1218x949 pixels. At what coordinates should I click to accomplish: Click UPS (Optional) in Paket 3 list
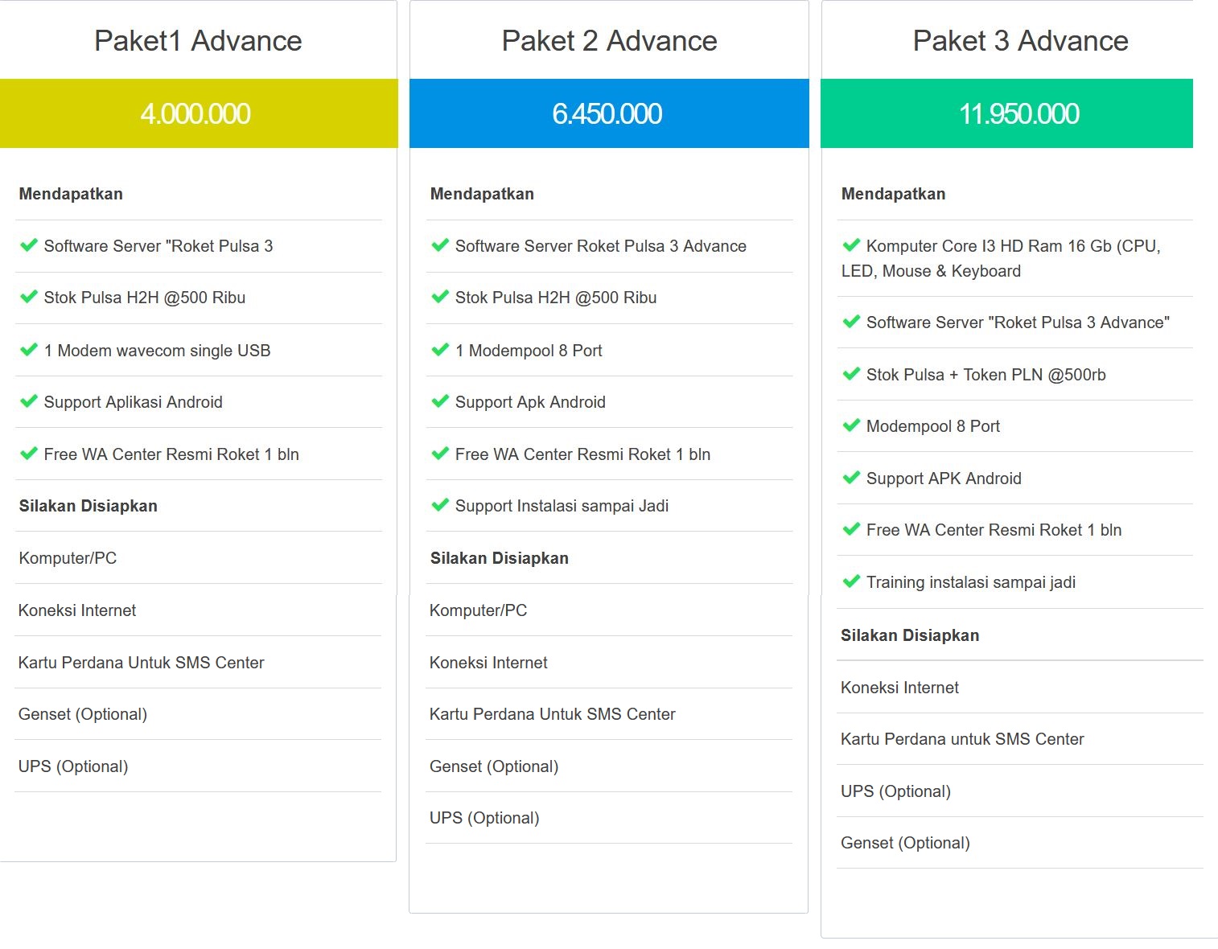(895, 791)
